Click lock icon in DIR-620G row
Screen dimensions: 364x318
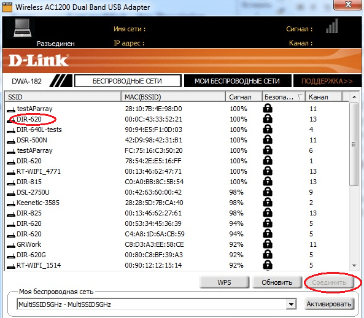pyautogui.click(x=268, y=255)
